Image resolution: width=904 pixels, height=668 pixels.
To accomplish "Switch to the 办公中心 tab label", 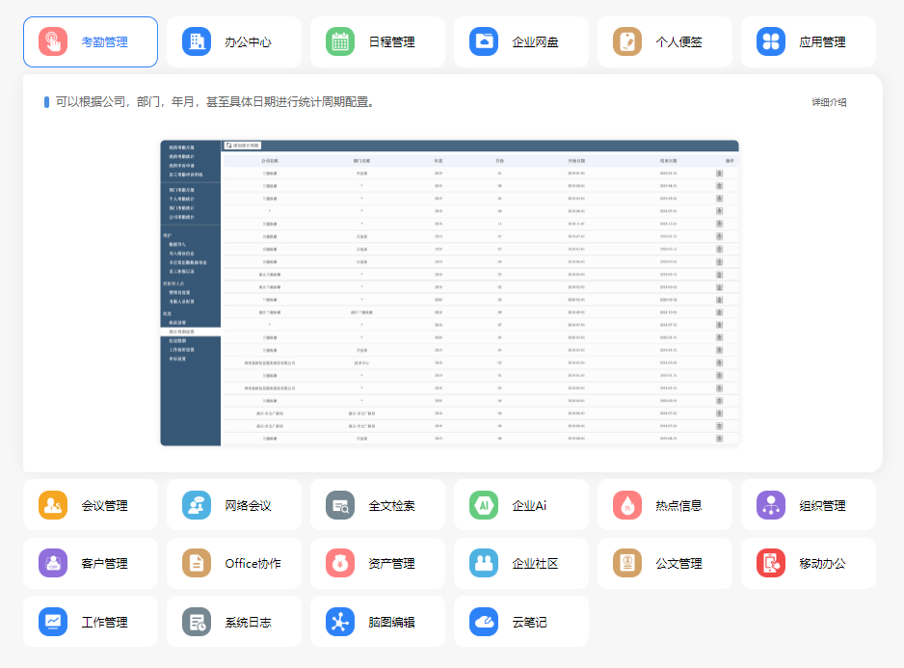I will [248, 42].
